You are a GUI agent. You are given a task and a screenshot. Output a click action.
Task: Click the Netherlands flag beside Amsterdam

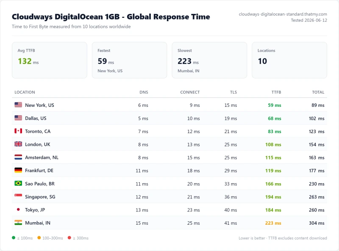[18, 157]
